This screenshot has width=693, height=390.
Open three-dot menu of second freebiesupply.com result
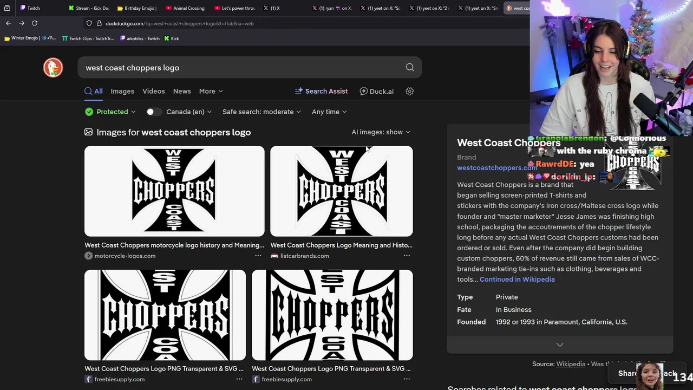coord(407,379)
